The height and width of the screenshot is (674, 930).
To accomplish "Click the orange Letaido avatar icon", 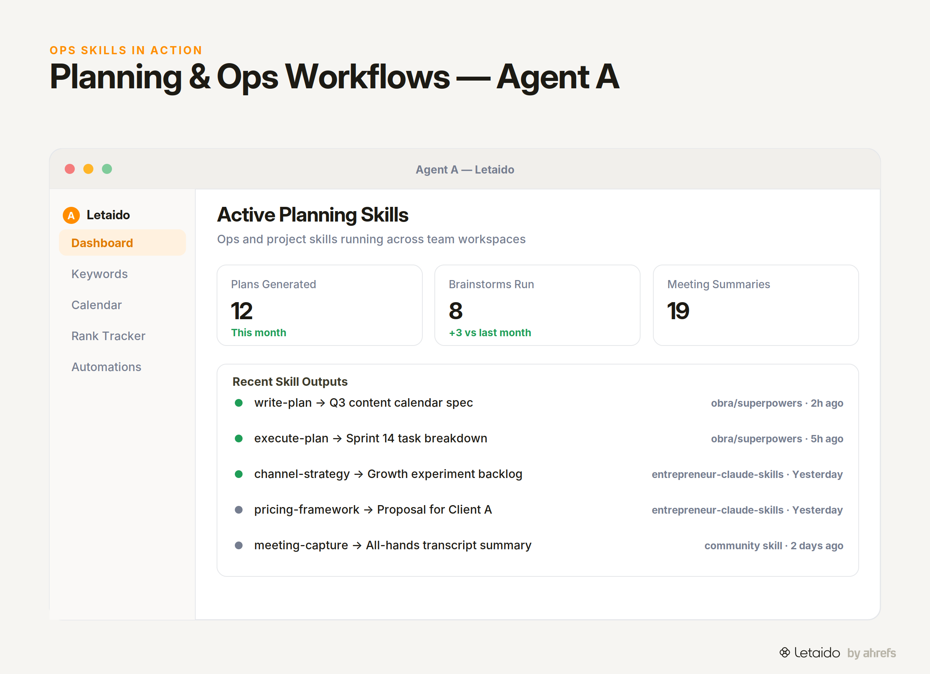I will [x=71, y=215].
